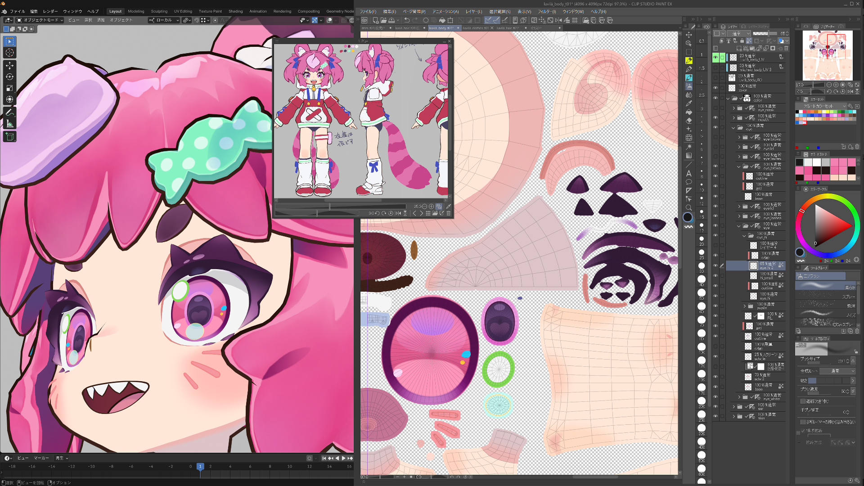Activate the 3D Cursor tool in Blender
Viewport: 864px width, 486px height.
9,53
